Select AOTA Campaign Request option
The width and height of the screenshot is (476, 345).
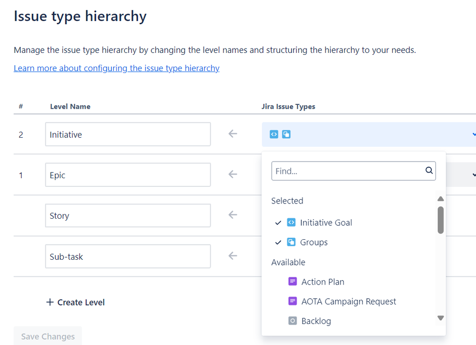point(348,301)
